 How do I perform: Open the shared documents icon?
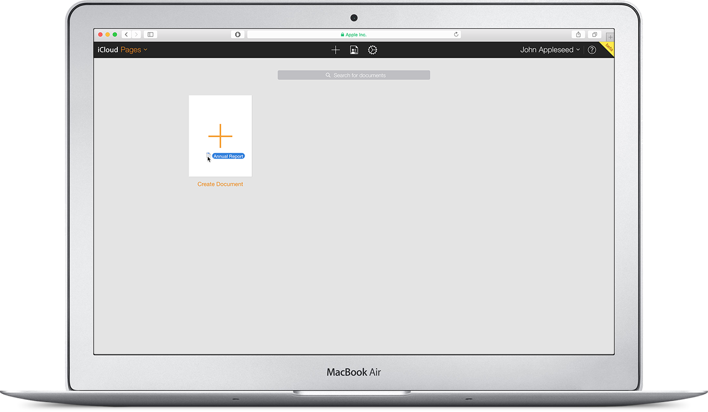(354, 50)
